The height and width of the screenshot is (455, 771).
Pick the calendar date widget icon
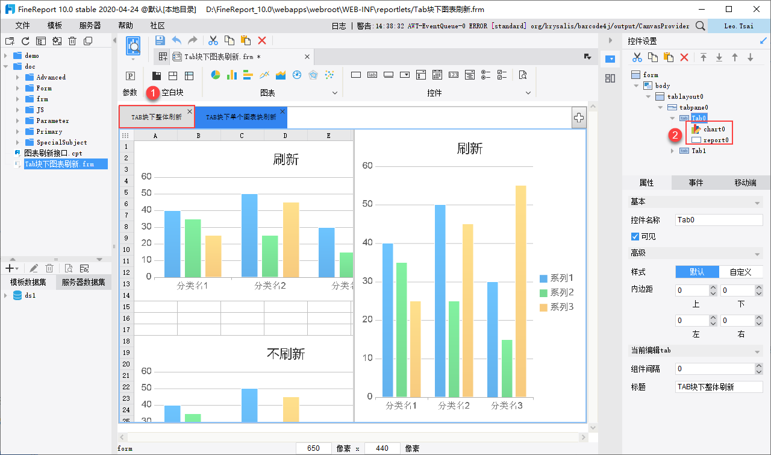[437, 75]
